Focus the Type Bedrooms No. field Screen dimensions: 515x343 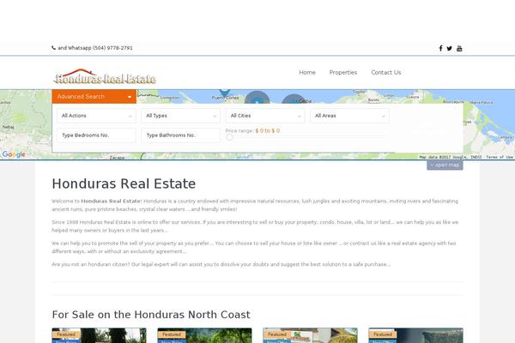96,135
